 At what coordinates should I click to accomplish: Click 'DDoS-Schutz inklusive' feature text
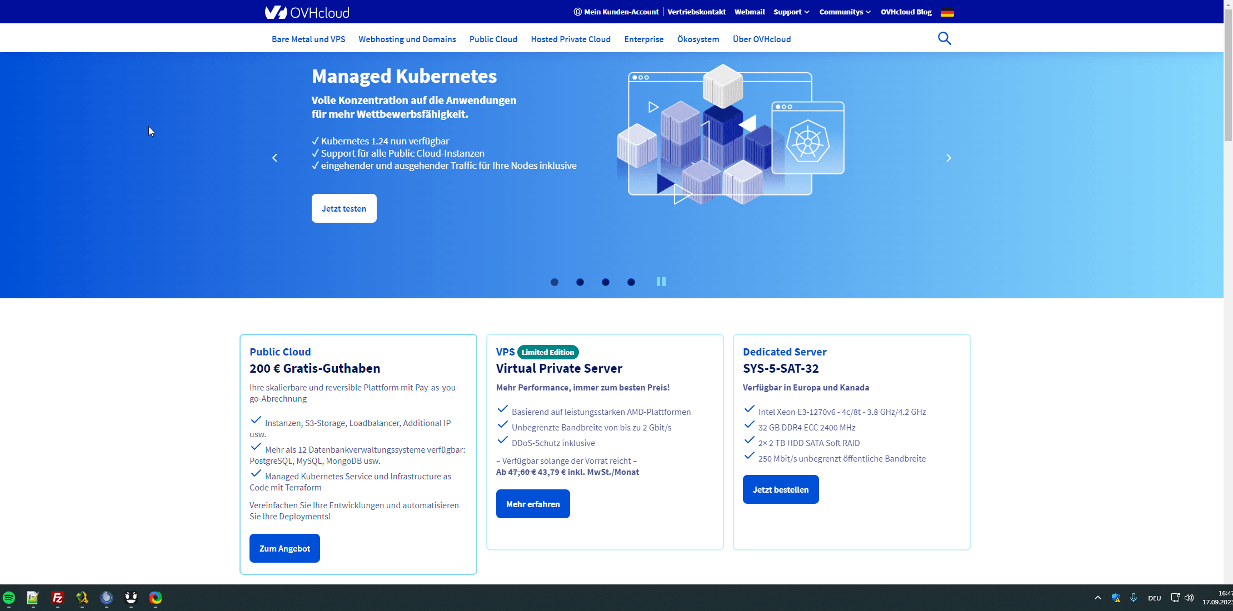pos(553,443)
